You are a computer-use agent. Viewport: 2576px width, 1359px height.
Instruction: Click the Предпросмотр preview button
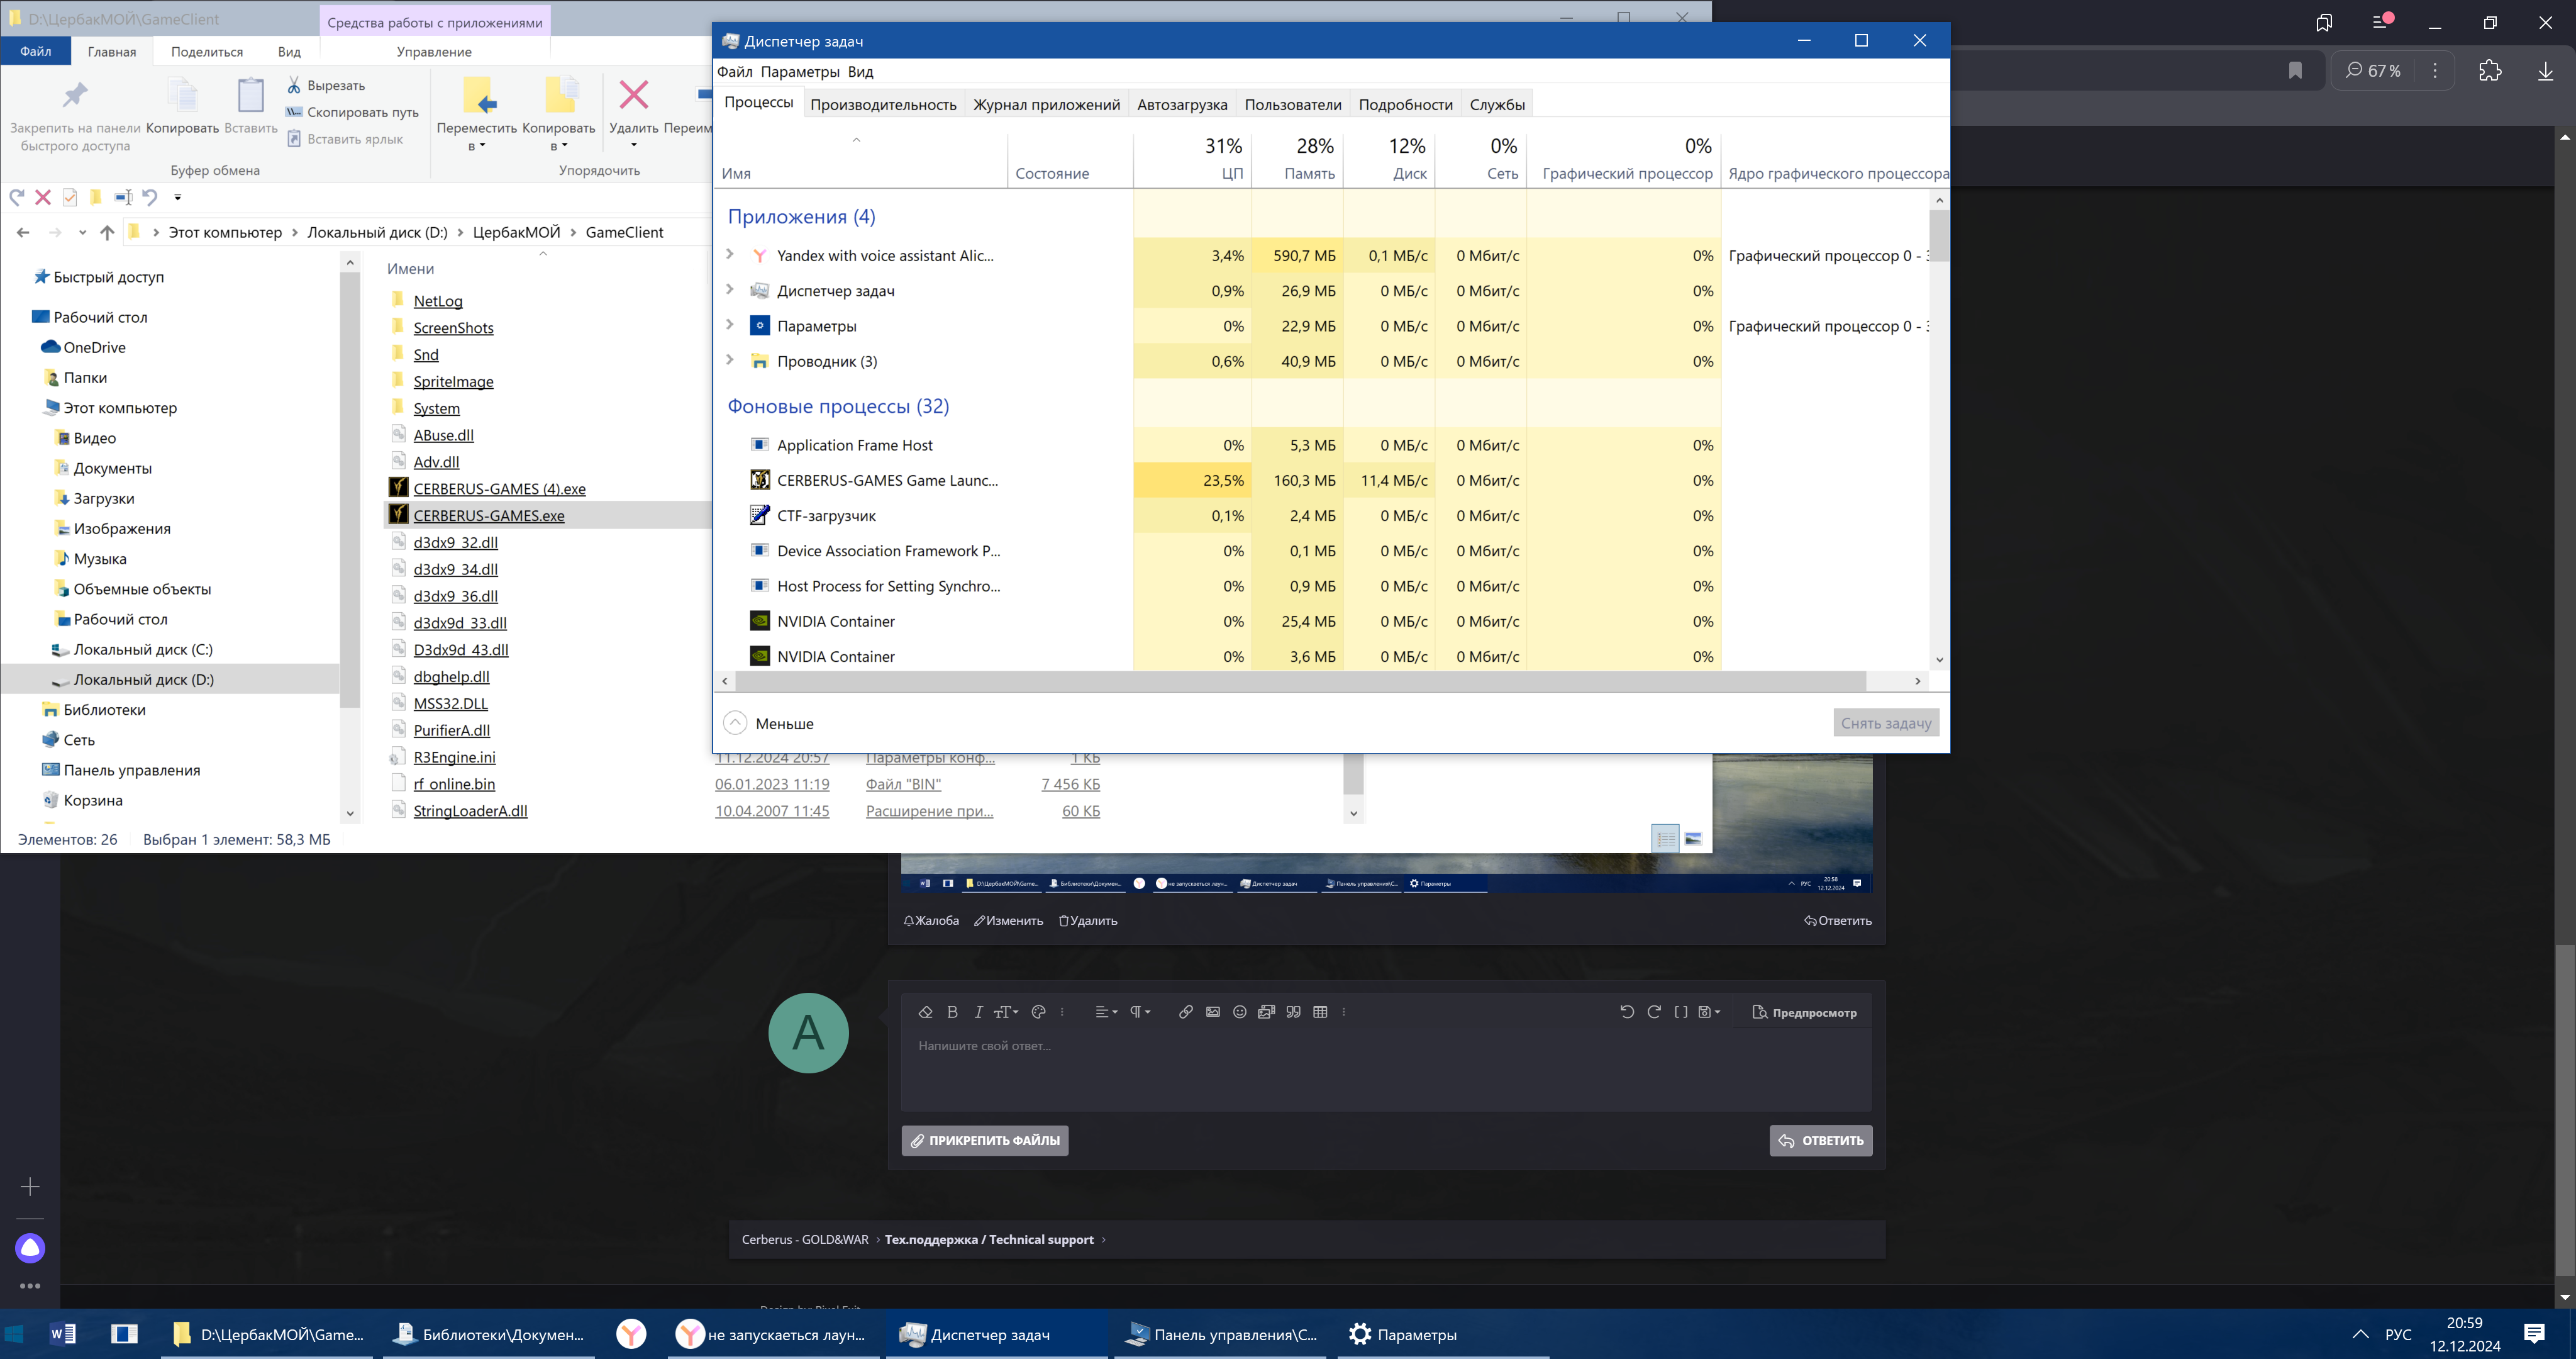(x=1804, y=1013)
